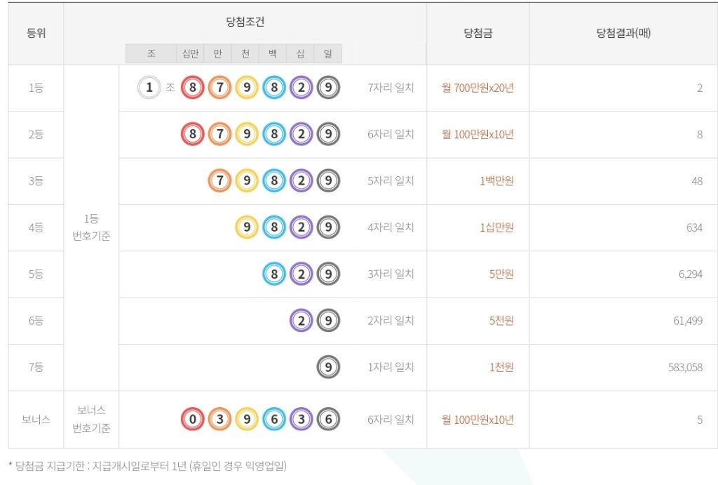Click the blue 8 ball in the 5등 row

point(274,274)
